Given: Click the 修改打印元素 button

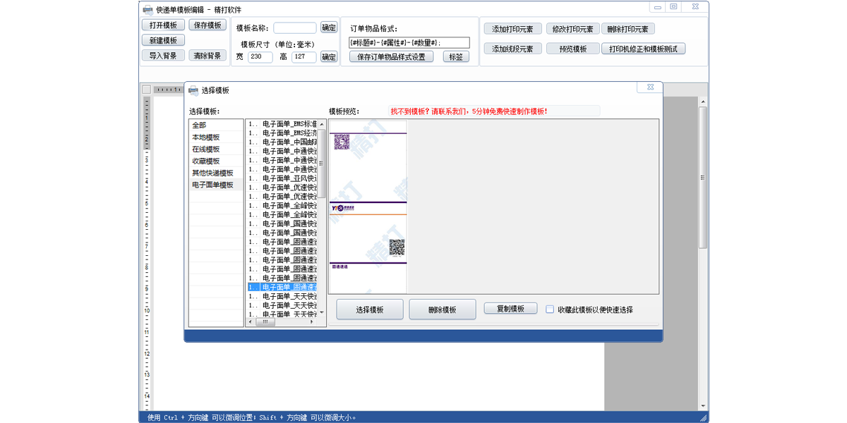Looking at the screenshot, I should [x=572, y=29].
